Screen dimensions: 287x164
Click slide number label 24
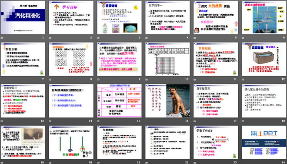pyautogui.click(x=284, y=162)
